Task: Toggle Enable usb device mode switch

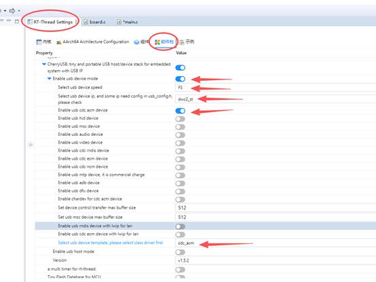Action: click(181, 79)
